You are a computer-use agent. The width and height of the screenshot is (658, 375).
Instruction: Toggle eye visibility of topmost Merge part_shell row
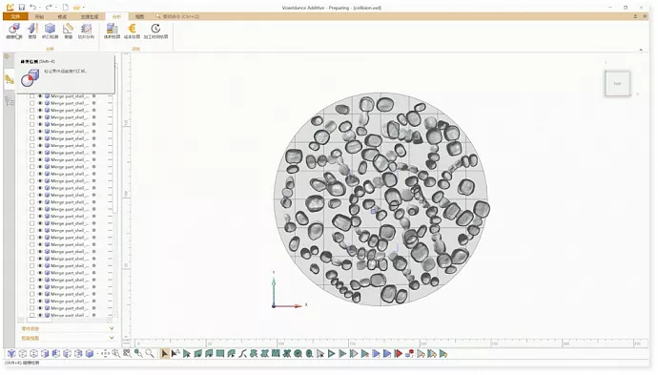click(40, 96)
